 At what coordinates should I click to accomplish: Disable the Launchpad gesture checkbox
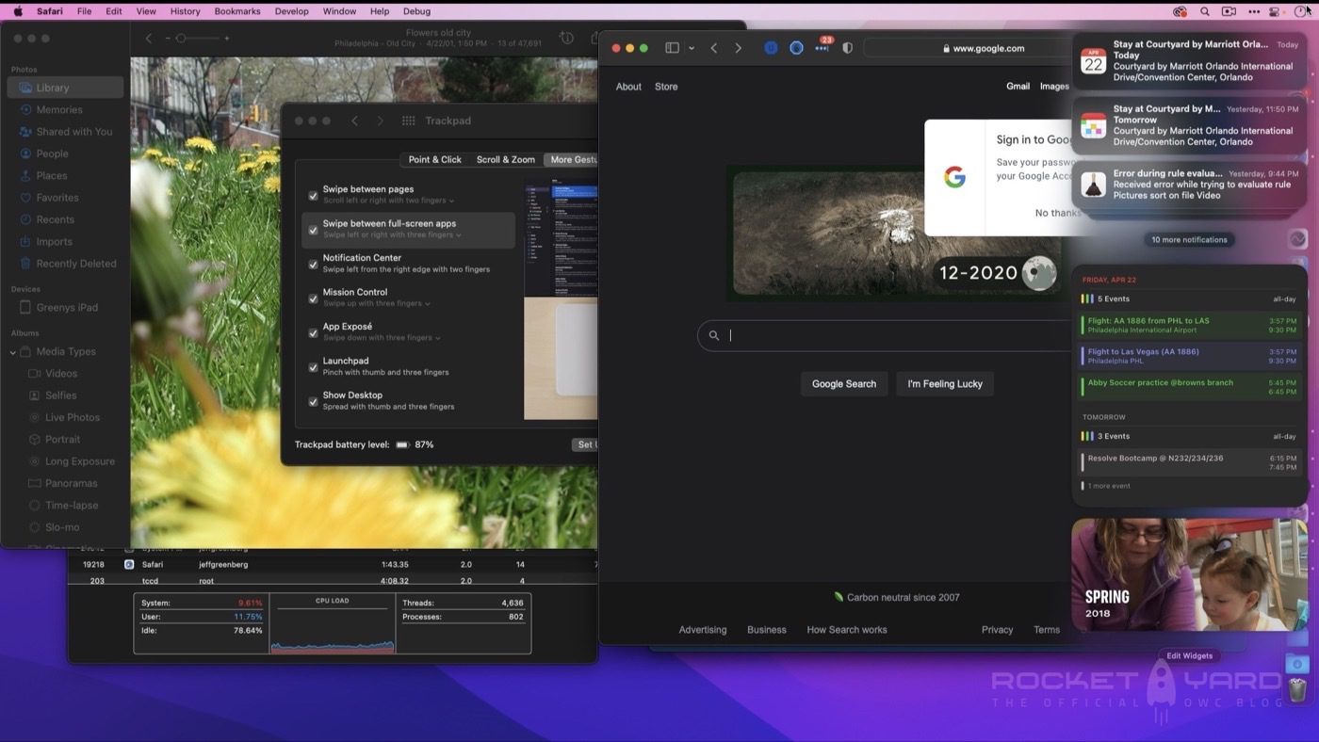(313, 367)
